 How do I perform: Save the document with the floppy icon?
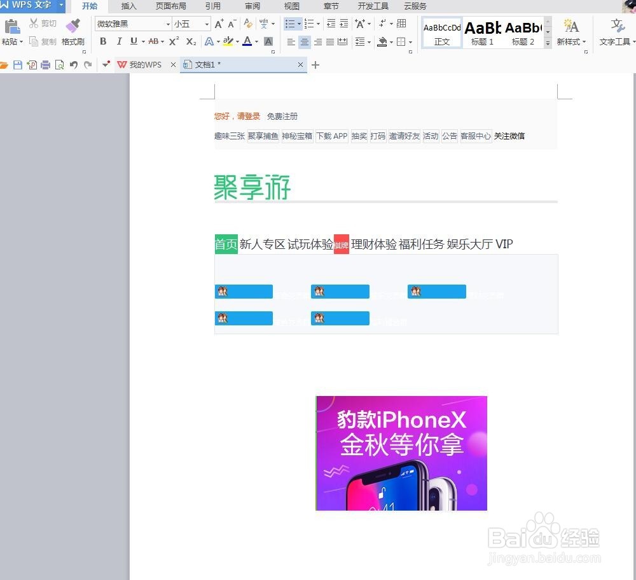[17, 65]
